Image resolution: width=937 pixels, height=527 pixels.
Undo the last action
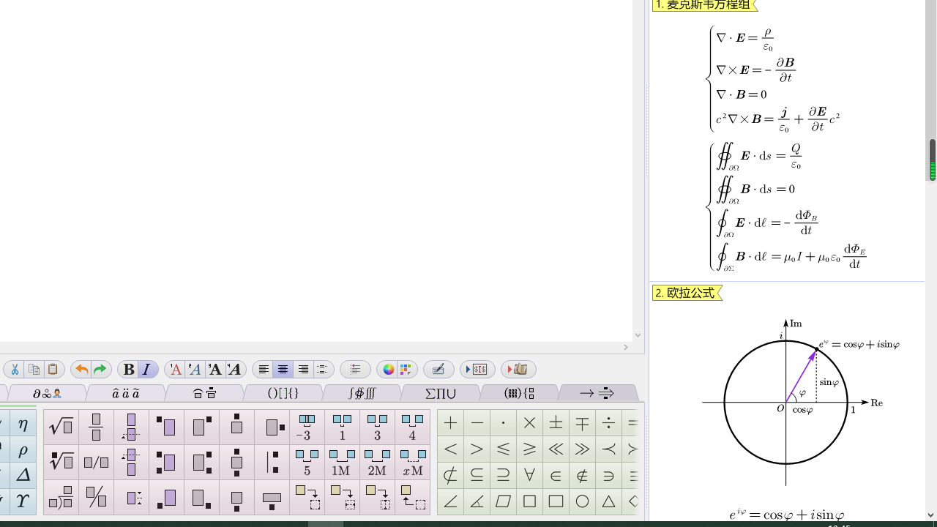point(81,370)
